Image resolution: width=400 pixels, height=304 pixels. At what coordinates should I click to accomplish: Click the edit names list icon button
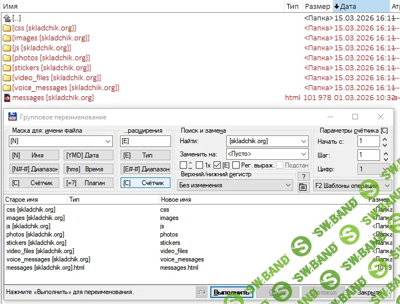(x=303, y=187)
